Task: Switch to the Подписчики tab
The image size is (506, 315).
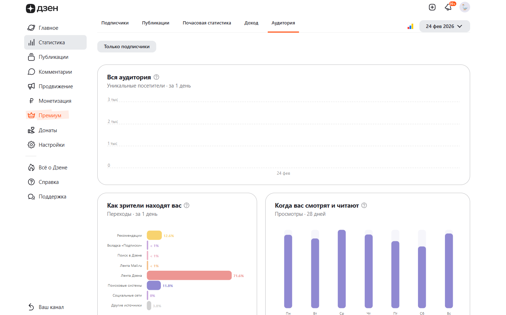Action: coord(115,23)
